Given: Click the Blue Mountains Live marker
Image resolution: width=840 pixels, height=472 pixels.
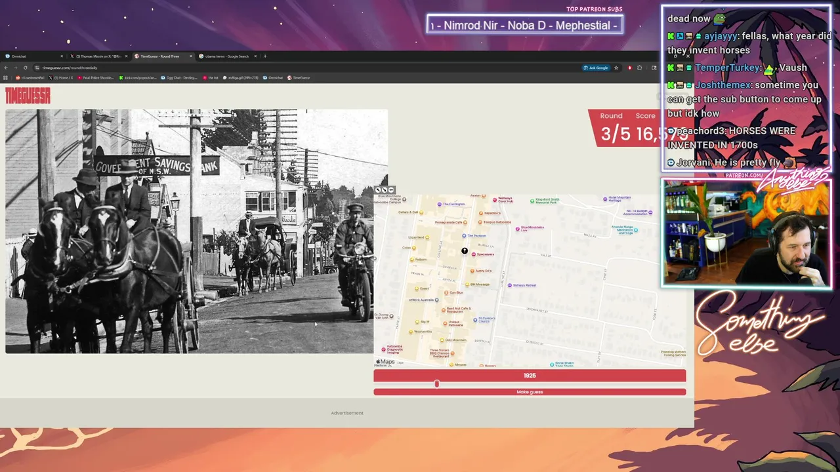Looking at the screenshot, I should click(x=517, y=229).
